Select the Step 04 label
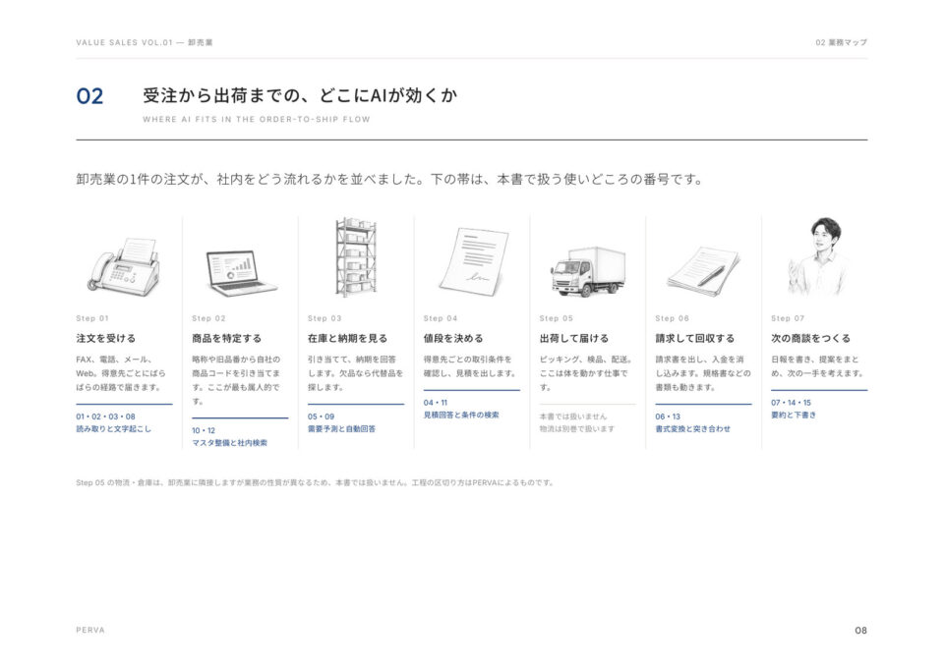Image resolution: width=944 pixels, height=667 pixels. click(x=441, y=318)
